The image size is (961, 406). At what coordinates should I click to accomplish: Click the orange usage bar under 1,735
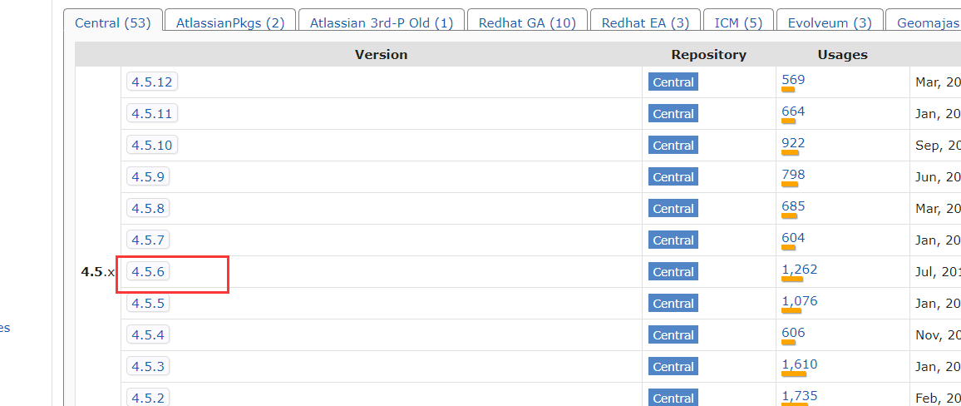click(794, 405)
